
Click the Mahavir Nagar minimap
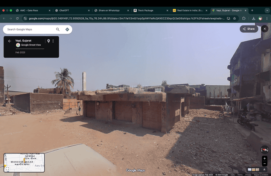(x=24, y=162)
